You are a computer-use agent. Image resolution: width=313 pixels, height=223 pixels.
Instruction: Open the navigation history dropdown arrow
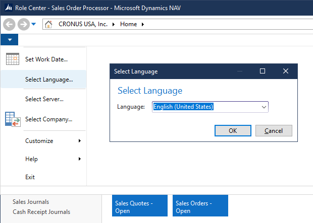coord(33,24)
